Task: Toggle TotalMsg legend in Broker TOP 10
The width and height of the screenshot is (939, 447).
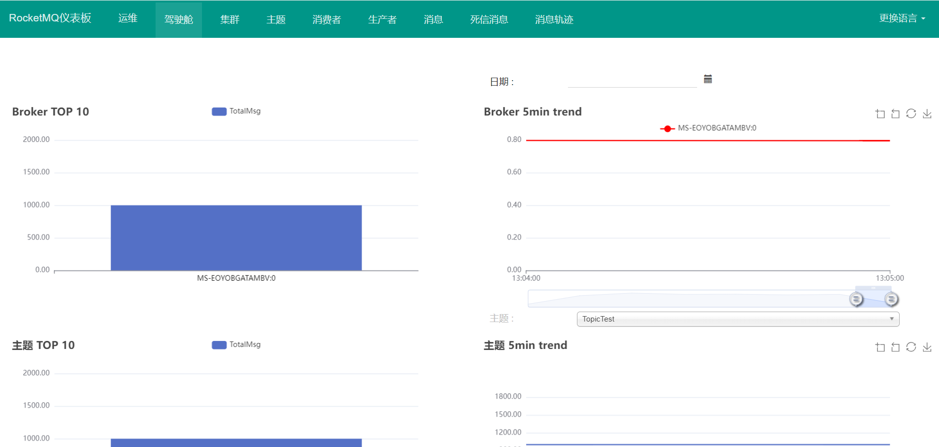Action: (x=236, y=112)
